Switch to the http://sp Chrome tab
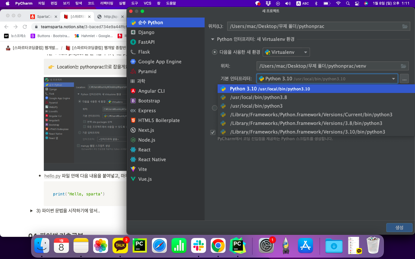 111,17
